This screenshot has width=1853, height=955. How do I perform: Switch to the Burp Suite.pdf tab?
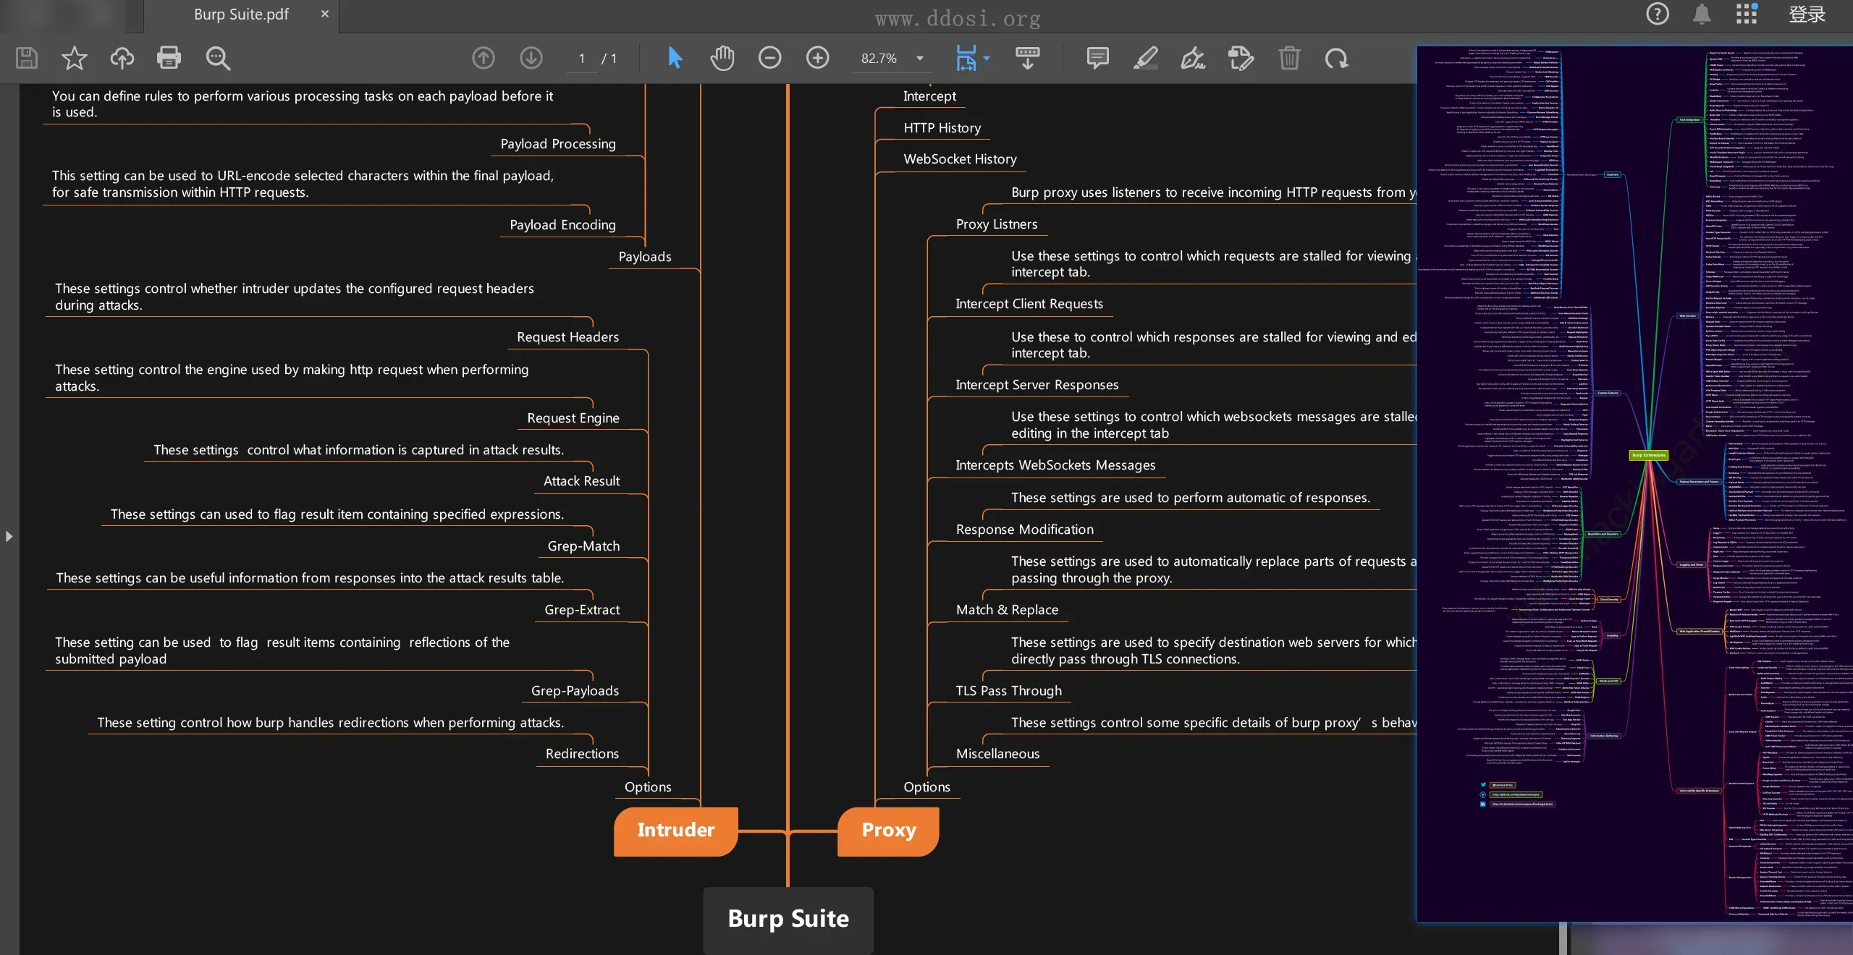point(241,14)
